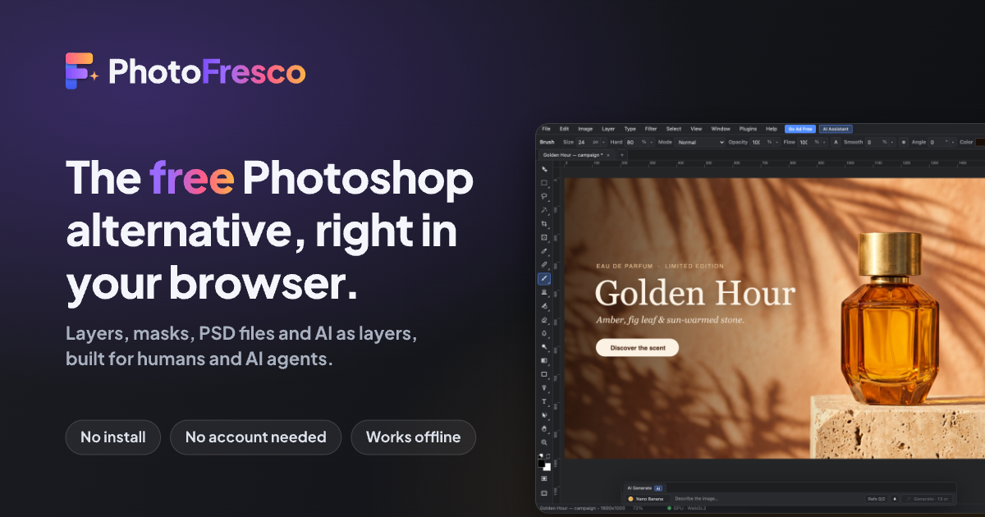Click the Discover the scent button
The width and height of the screenshot is (985, 517).
637,348
